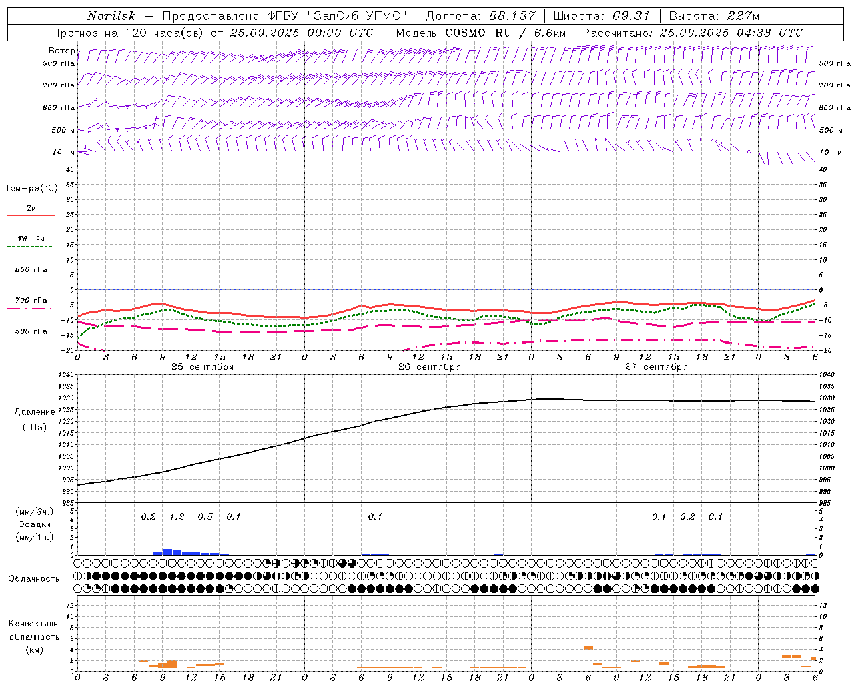
Task: Click the Долгота: 88.137 header value
Action: click(x=480, y=16)
